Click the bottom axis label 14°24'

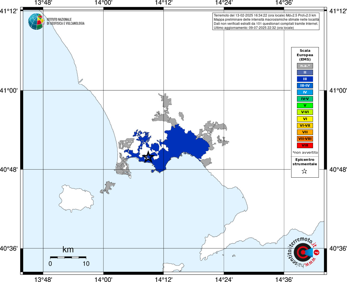(224, 280)
